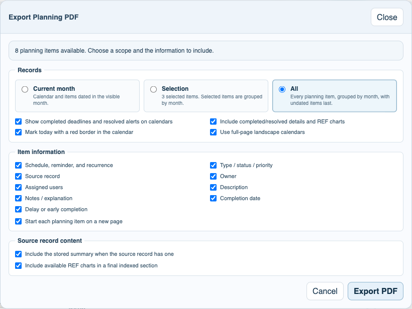This screenshot has width=412, height=309.
Task: Click '3 selected items' description text
Action: (212, 100)
